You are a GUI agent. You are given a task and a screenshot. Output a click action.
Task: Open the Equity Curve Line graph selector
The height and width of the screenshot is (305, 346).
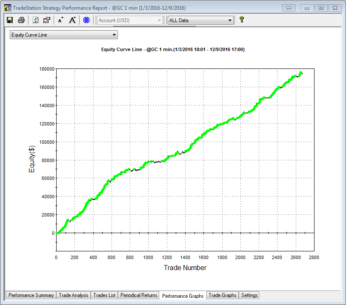click(x=64, y=35)
